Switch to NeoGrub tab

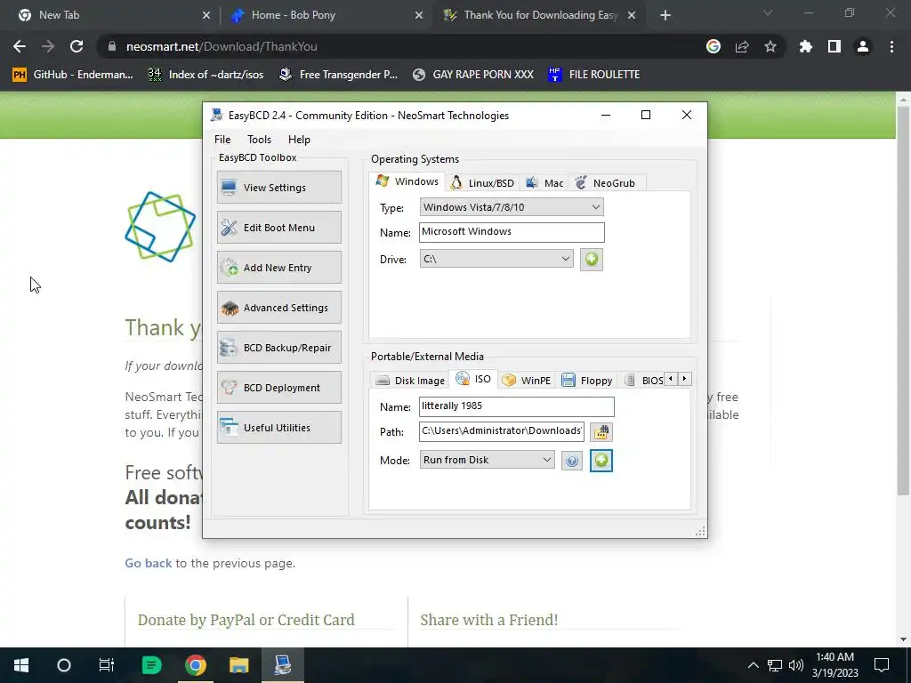click(605, 183)
